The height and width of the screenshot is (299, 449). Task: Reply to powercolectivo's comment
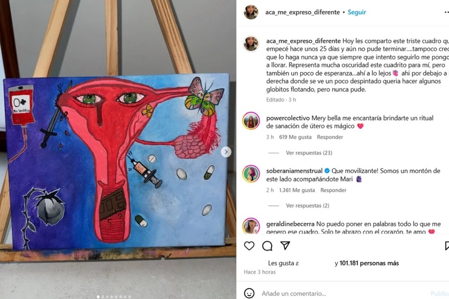pyautogui.click(x=330, y=137)
